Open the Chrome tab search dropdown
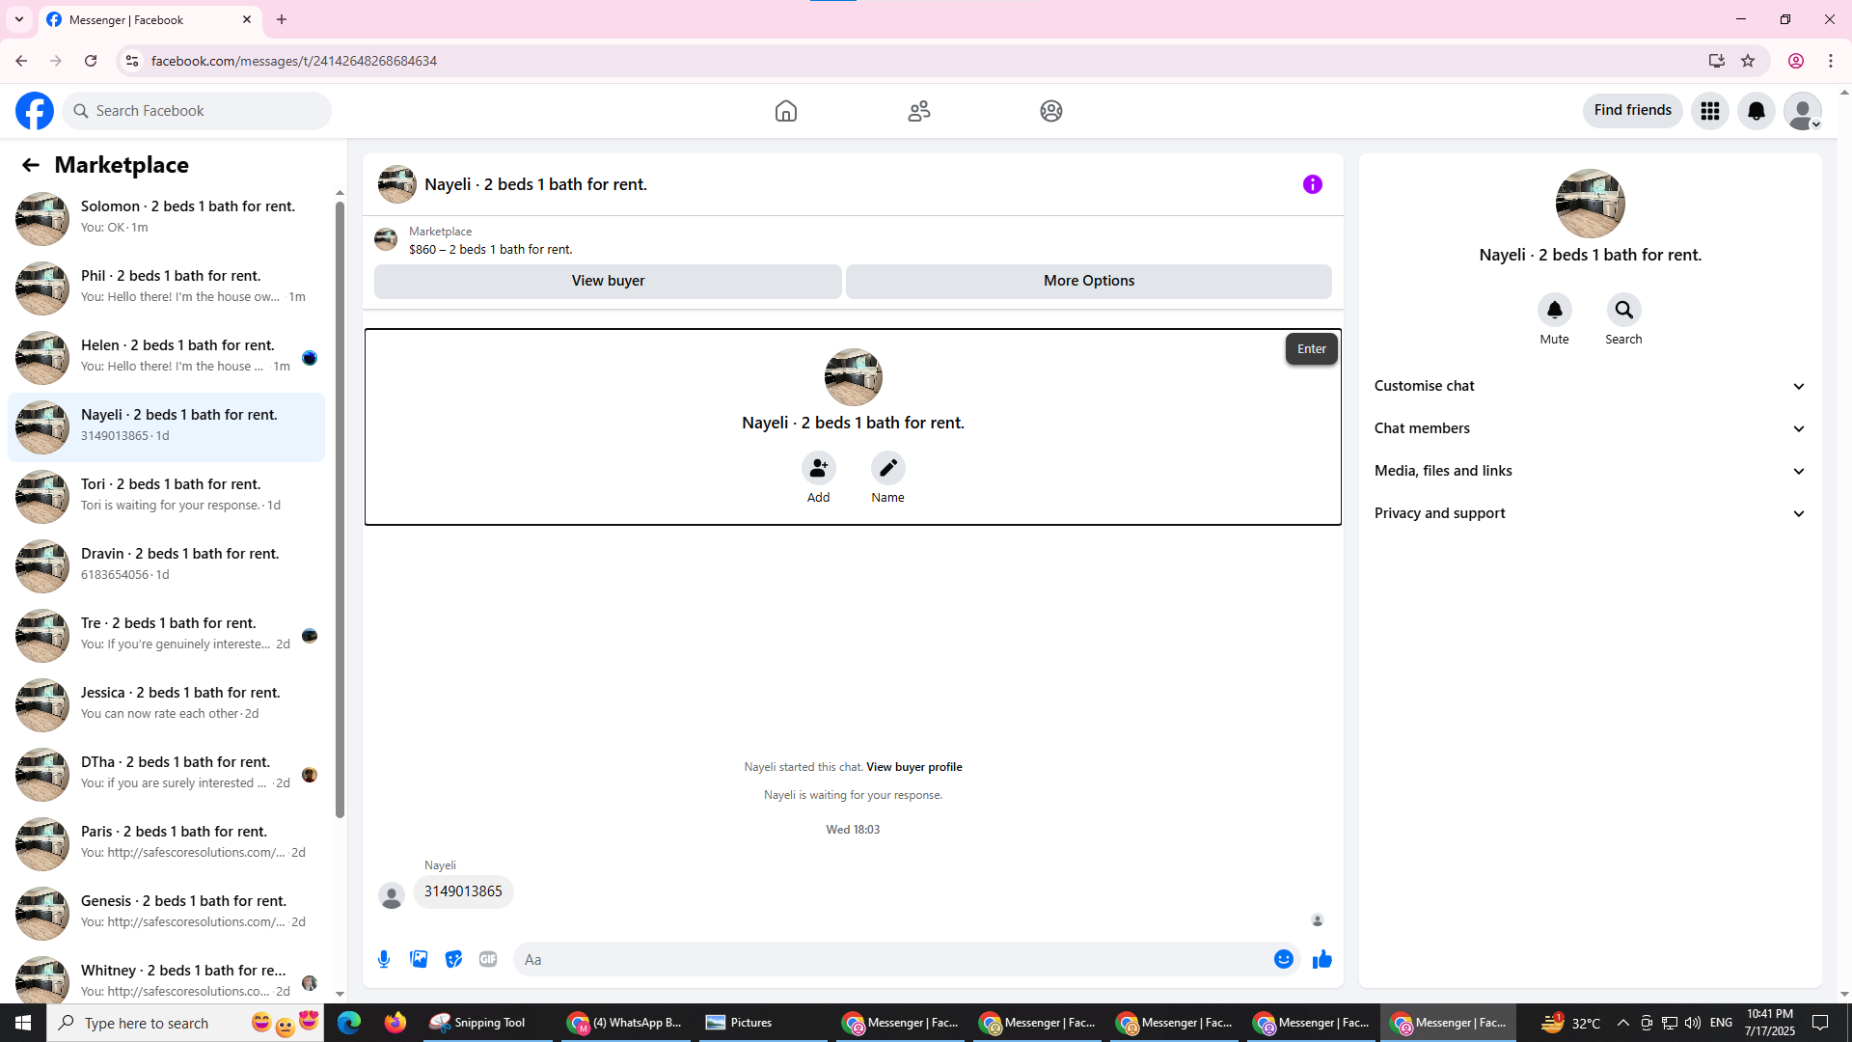The height and width of the screenshot is (1042, 1852). coord(19,19)
